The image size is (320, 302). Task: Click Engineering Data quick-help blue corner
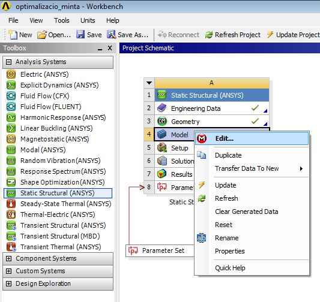pos(265,111)
